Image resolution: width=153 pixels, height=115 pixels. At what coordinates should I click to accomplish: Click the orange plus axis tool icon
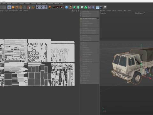33,7
